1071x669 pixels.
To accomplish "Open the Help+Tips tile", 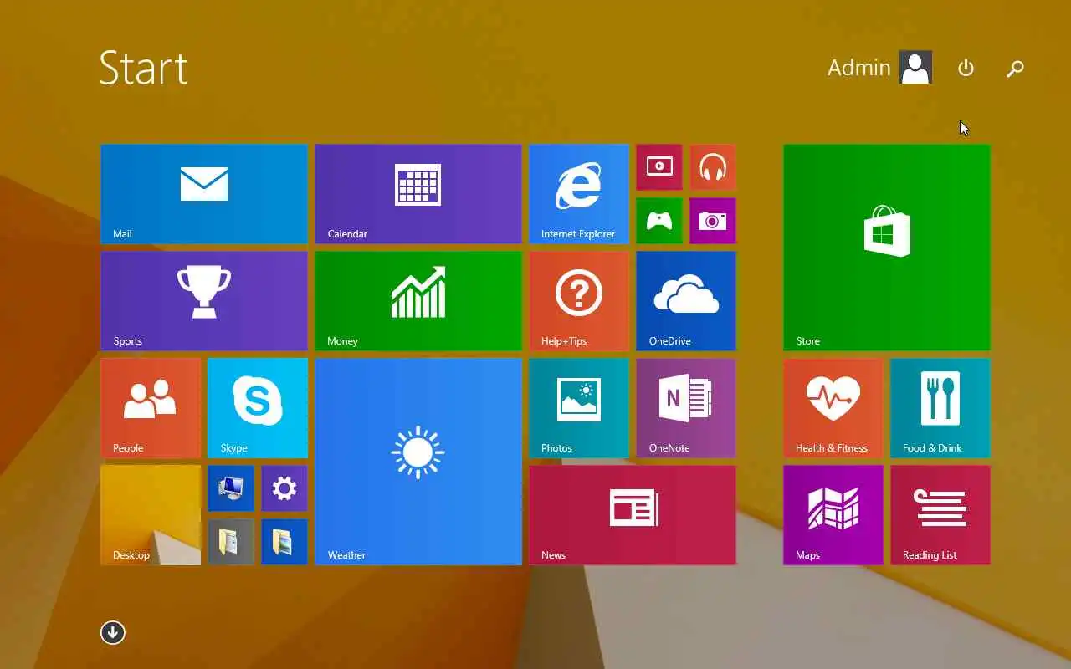I will (x=579, y=301).
